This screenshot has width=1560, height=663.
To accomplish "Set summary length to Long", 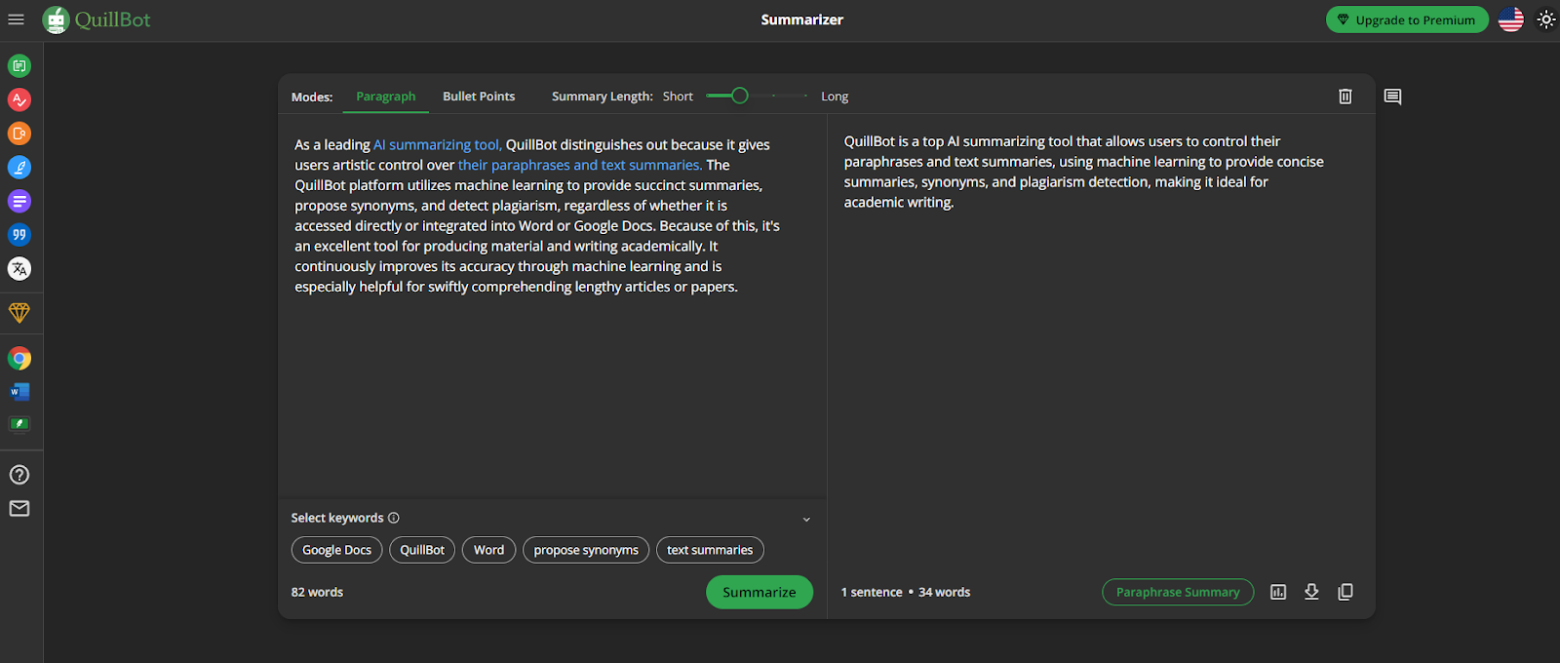I will 835,97.
